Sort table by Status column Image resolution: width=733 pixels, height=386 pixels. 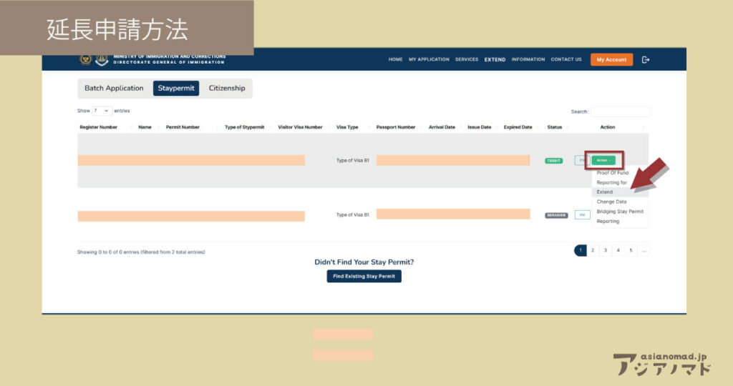[555, 127]
